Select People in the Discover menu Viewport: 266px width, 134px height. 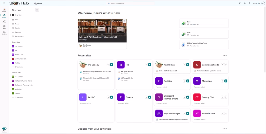(17, 28)
